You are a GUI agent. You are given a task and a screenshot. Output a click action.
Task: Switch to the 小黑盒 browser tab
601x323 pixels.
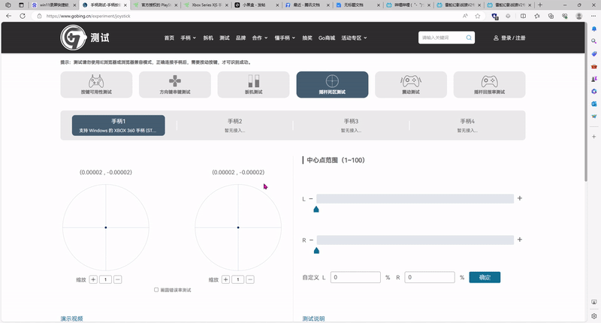(257, 5)
